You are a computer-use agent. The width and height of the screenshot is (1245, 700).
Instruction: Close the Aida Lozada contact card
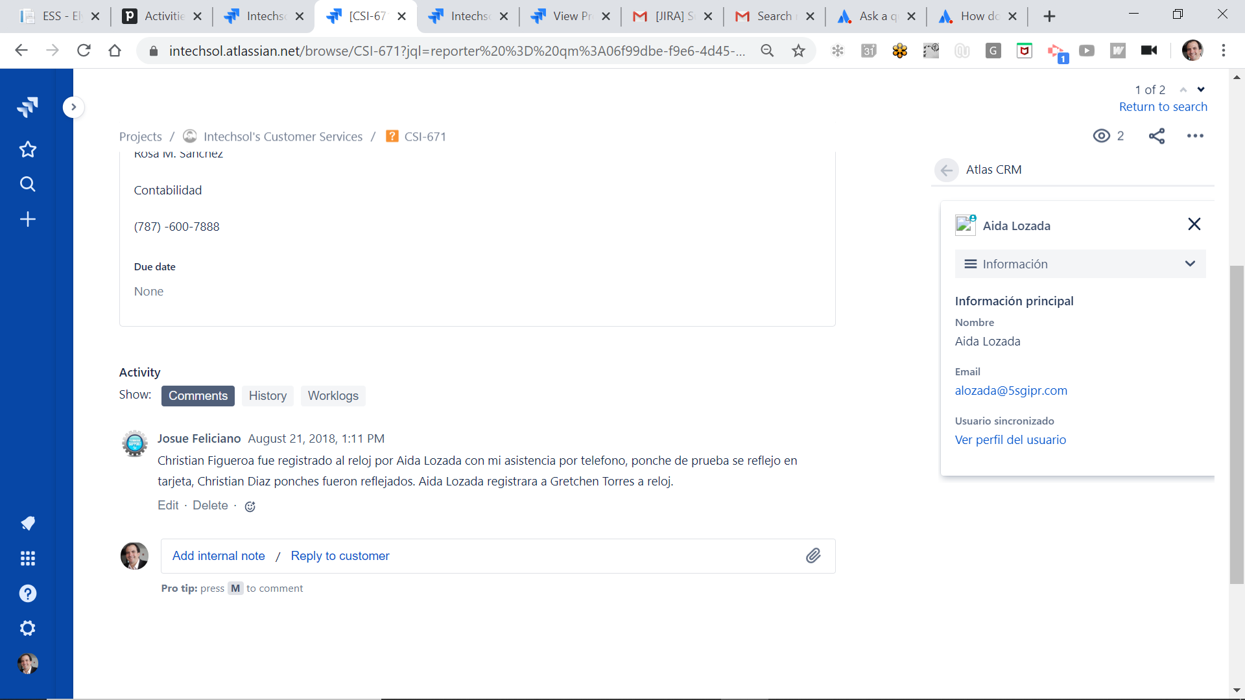tap(1194, 224)
